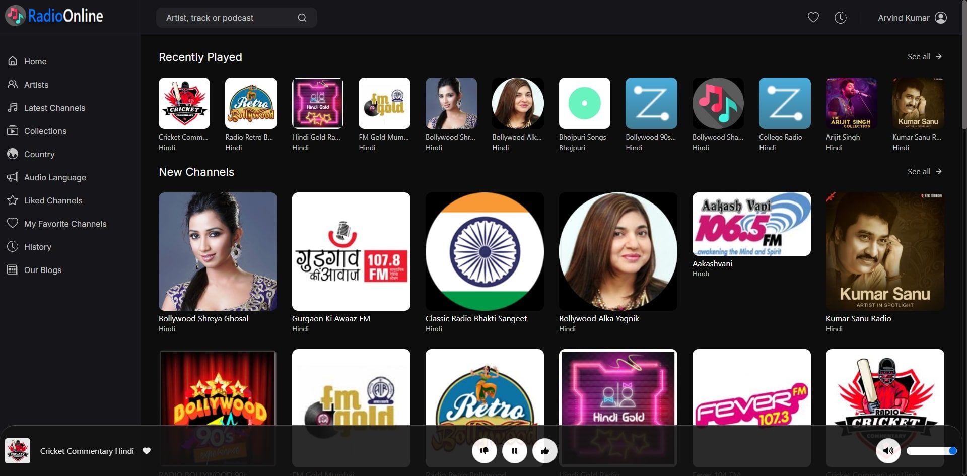Open Bollywood Shreya recently played thumbnail
The height and width of the screenshot is (476, 967).
point(451,103)
